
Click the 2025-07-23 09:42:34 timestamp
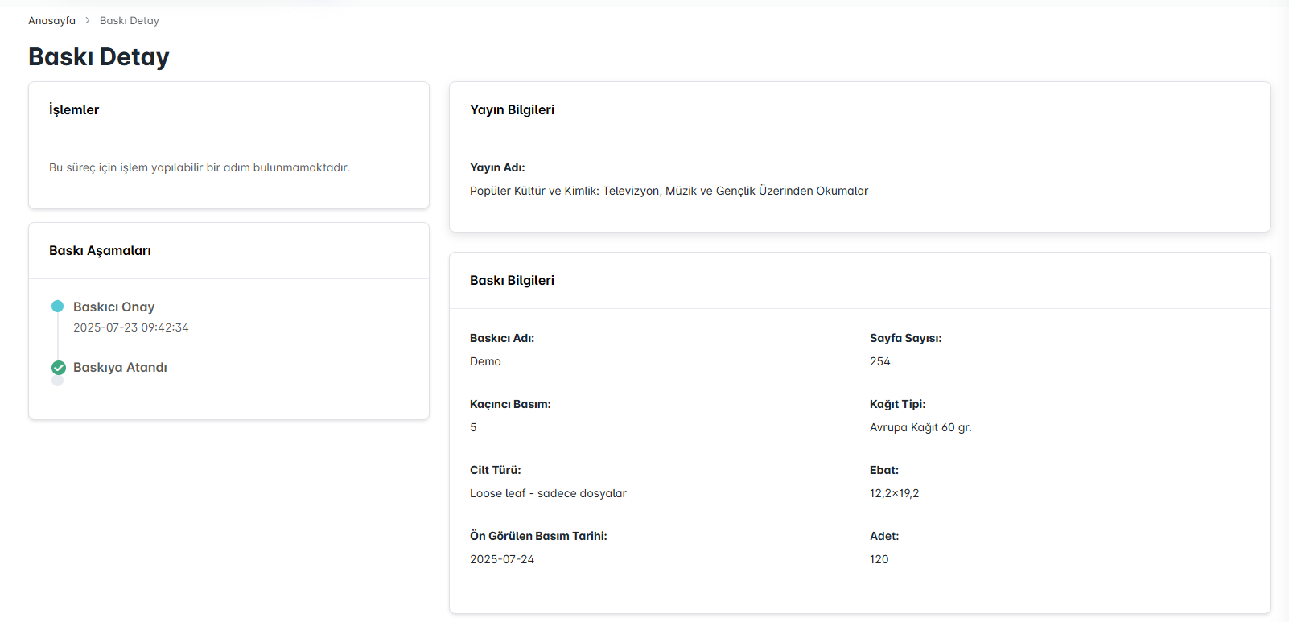[x=130, y=327]
